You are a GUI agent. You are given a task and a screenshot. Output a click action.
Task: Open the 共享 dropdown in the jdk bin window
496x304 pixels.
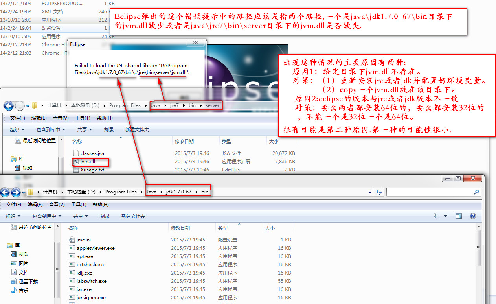pyautogui.click(x=81, y=216)
